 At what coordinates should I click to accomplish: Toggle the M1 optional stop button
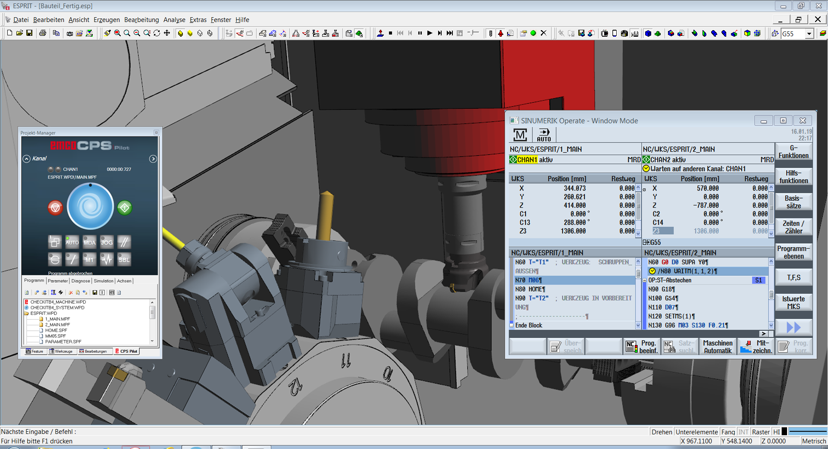[89, 259]
